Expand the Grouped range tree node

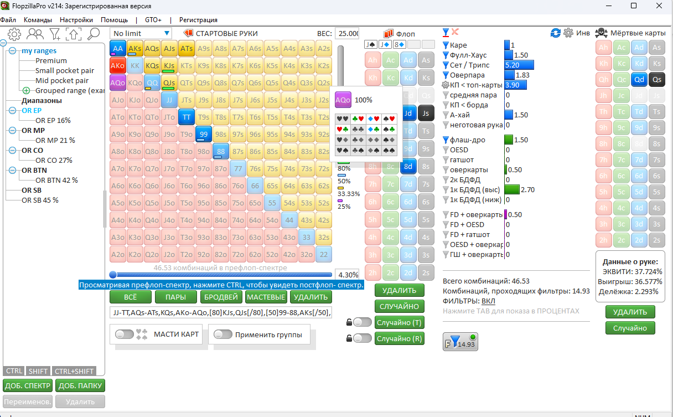click(26, 91)
